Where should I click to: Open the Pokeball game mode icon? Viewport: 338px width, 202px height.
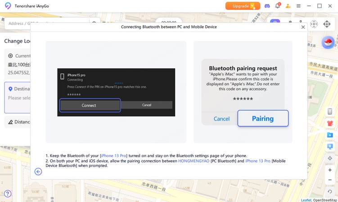(328, 42)
